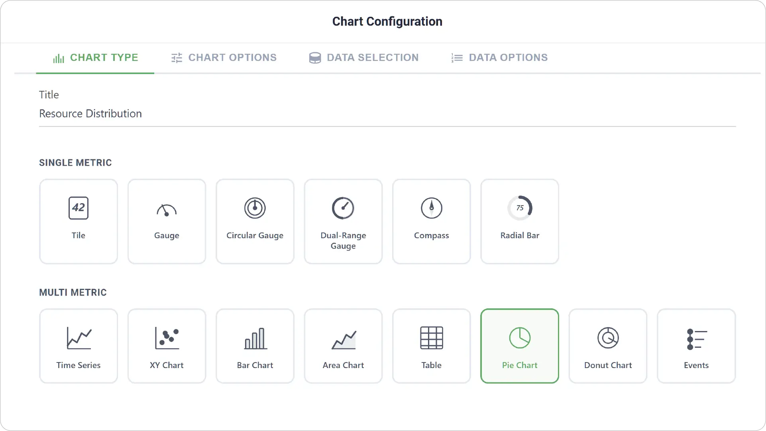Select the Area Chart option
The height and width of the screenshot is (431, 766).
(343, 346)
